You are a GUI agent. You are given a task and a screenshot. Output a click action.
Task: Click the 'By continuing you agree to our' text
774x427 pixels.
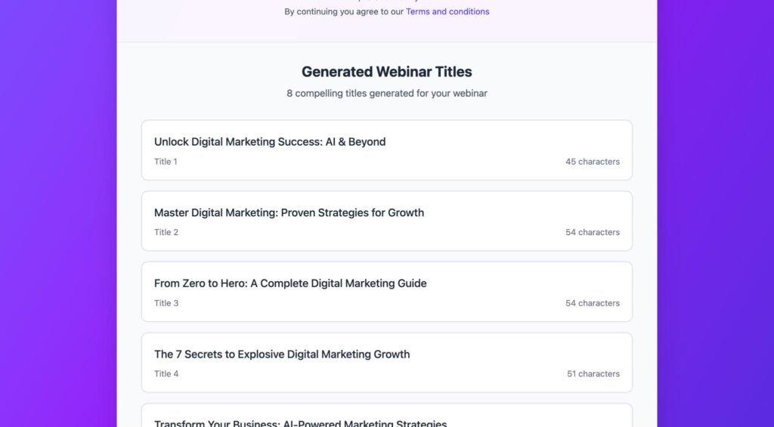pos(344,11)
